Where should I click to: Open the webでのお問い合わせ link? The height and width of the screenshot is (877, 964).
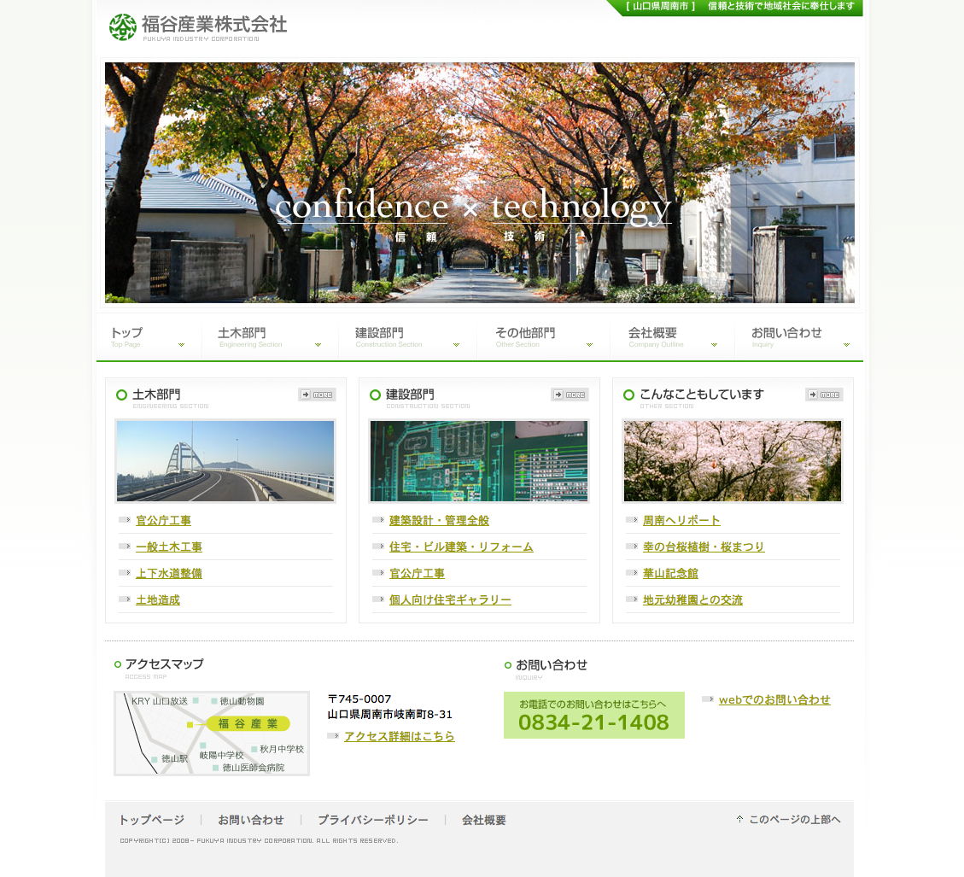774,699
